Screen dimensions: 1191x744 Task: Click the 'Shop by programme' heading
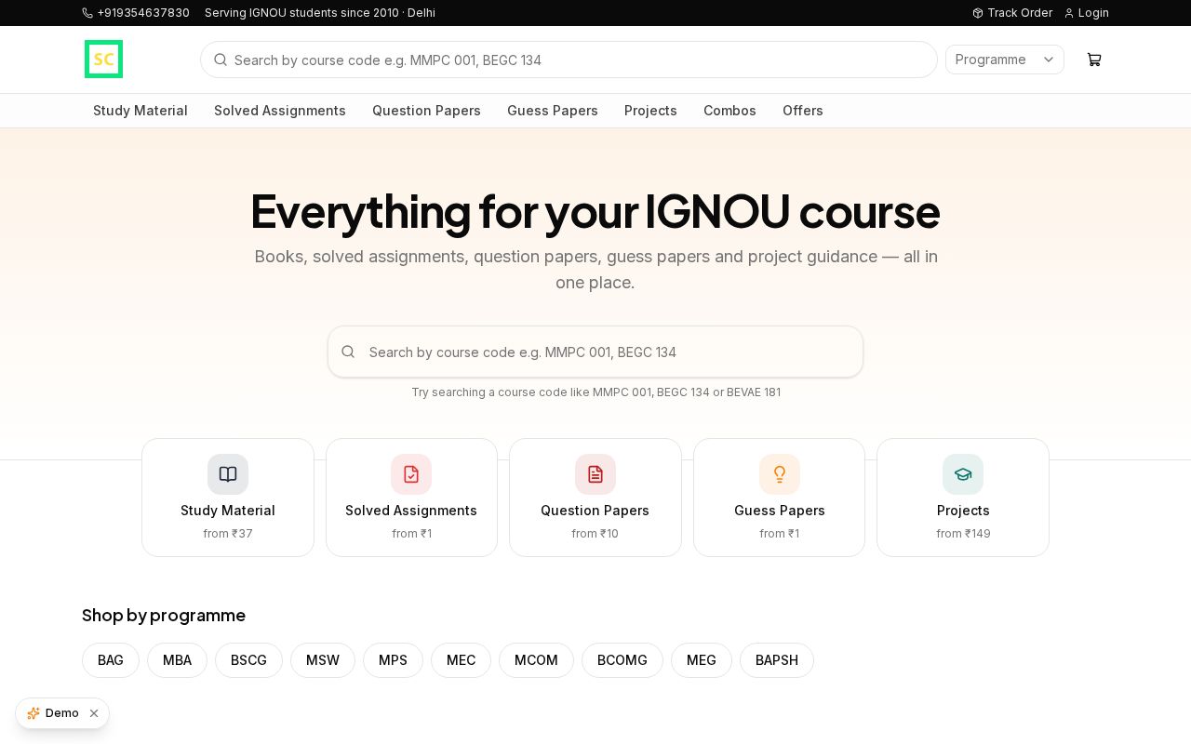pyautogui.click(x=164, y=615)
